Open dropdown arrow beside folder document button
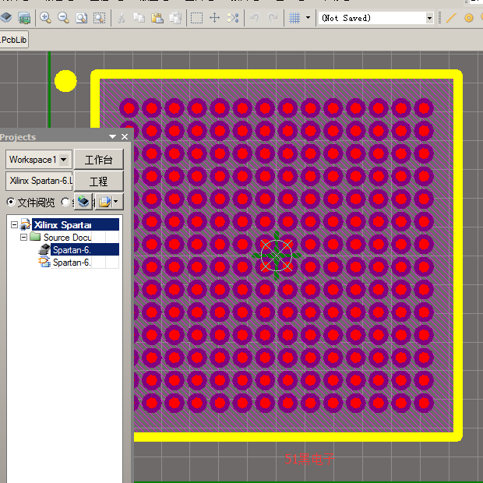Image resolution: width=483 pixels, height=483 pixels. pyautogui.click(x=116, y=202)
